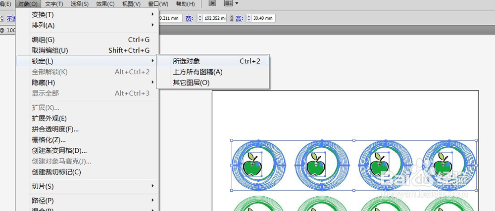Open the arrange documents layout icon
The image size is (495, 211).
[x=228, y=3]
